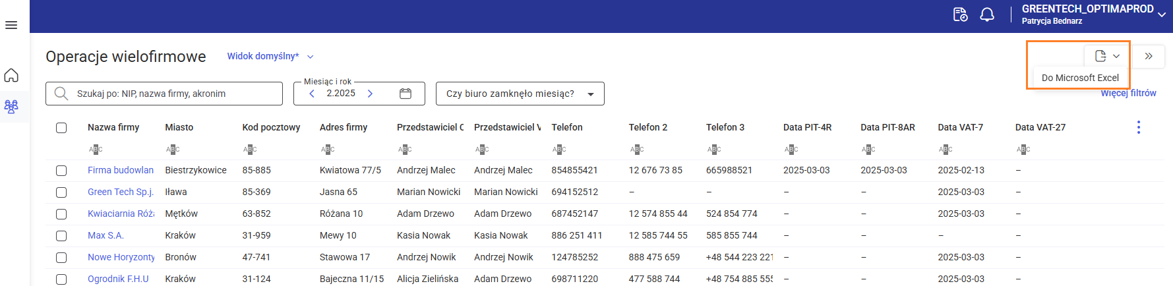Sort by Miasto column header
This screenshot has height=288, width=1173.
pyautogui.click(x=179, y=127)
